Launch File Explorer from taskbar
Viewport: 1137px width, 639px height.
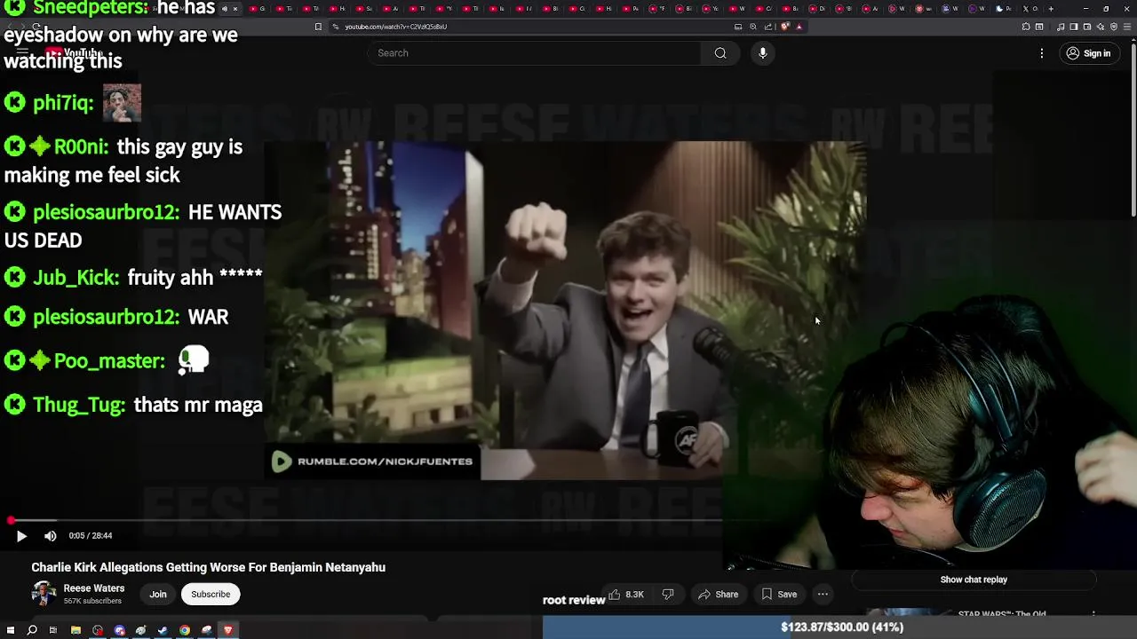pyautogui.click(x=76, y=630)
